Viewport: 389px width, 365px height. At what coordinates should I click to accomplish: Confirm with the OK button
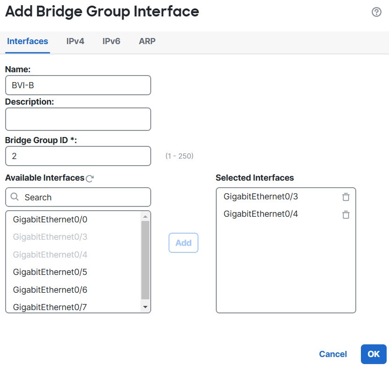tap(374, 354)
